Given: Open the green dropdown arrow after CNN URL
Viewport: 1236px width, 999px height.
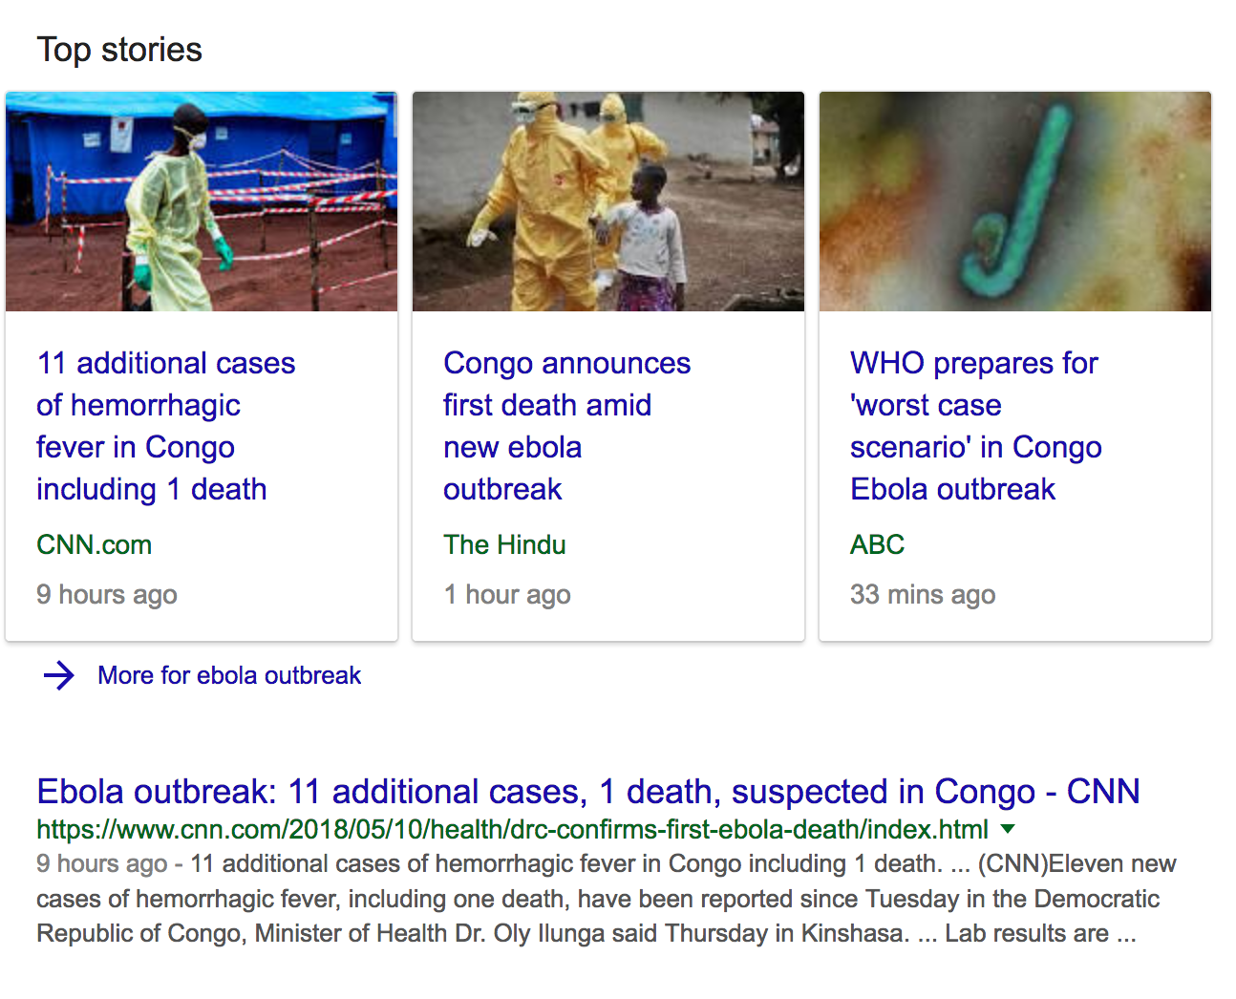Looking at the screenshot, I should point(1008,829).
